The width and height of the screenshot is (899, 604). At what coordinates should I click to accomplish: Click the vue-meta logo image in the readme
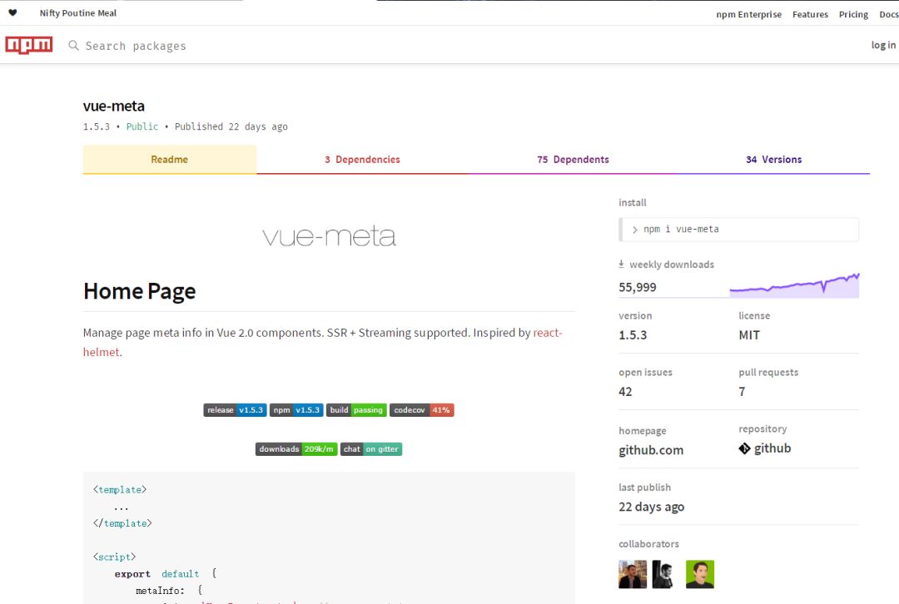(329, 235)
